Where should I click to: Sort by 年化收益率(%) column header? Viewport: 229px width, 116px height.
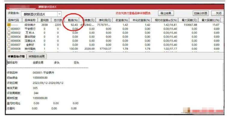(141, 20)
